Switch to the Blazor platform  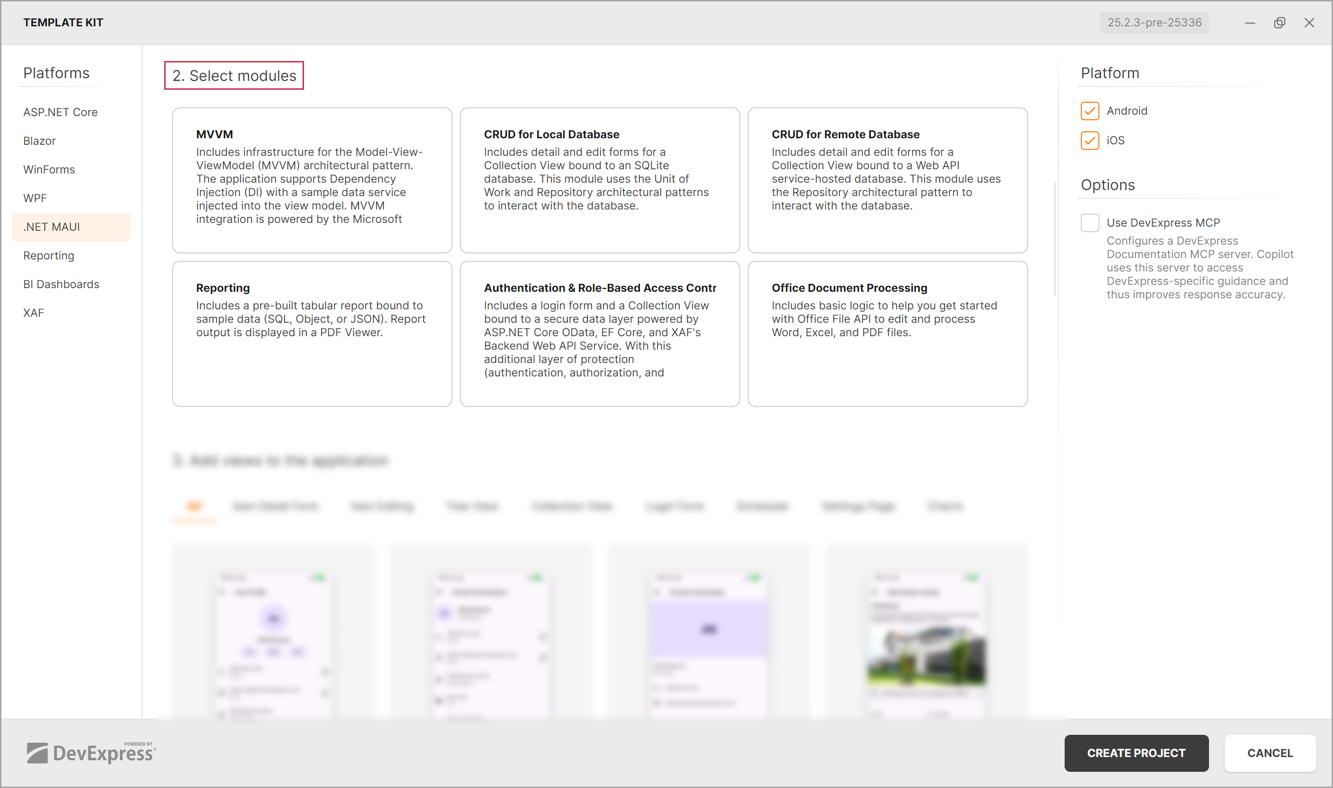(x=39, y=140)
